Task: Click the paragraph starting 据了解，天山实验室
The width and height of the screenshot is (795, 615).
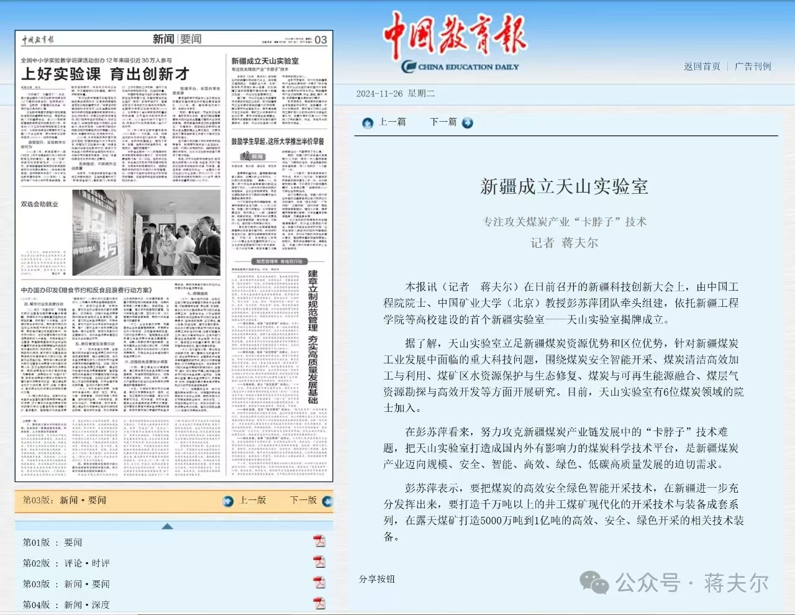Action: pyautogui.click(x=563, y=376)
